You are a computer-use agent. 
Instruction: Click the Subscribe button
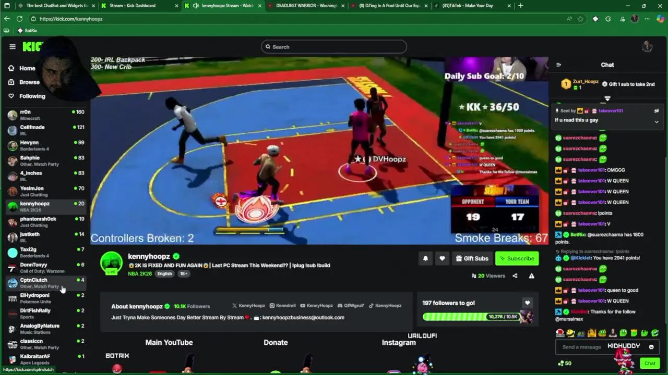[x=517, y=258]
